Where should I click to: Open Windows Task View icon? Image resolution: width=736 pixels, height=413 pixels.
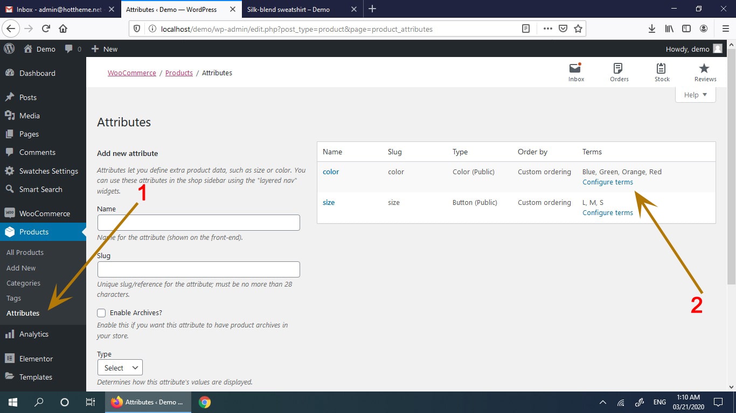[91, 402]
